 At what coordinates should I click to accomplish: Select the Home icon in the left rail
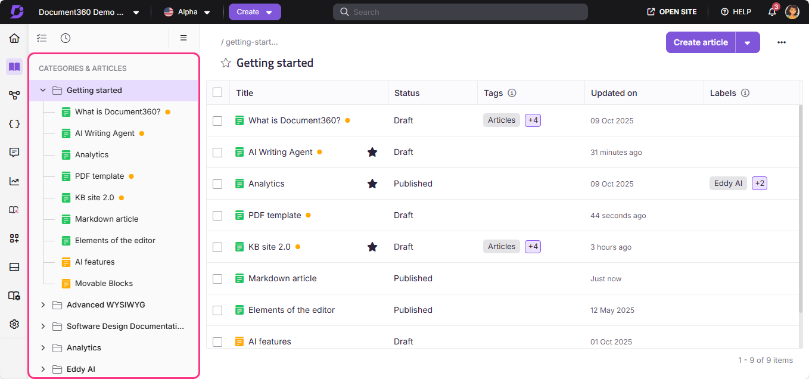[x=14, y=38]
